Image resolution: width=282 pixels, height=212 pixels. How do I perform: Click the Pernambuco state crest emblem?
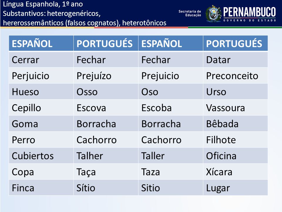[214, 14]
